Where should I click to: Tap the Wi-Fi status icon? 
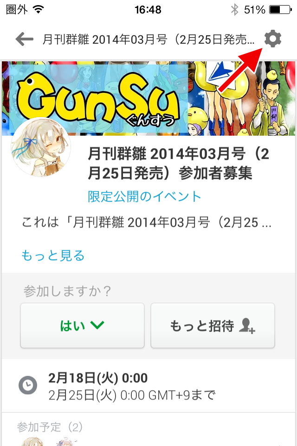pos(38,9)
